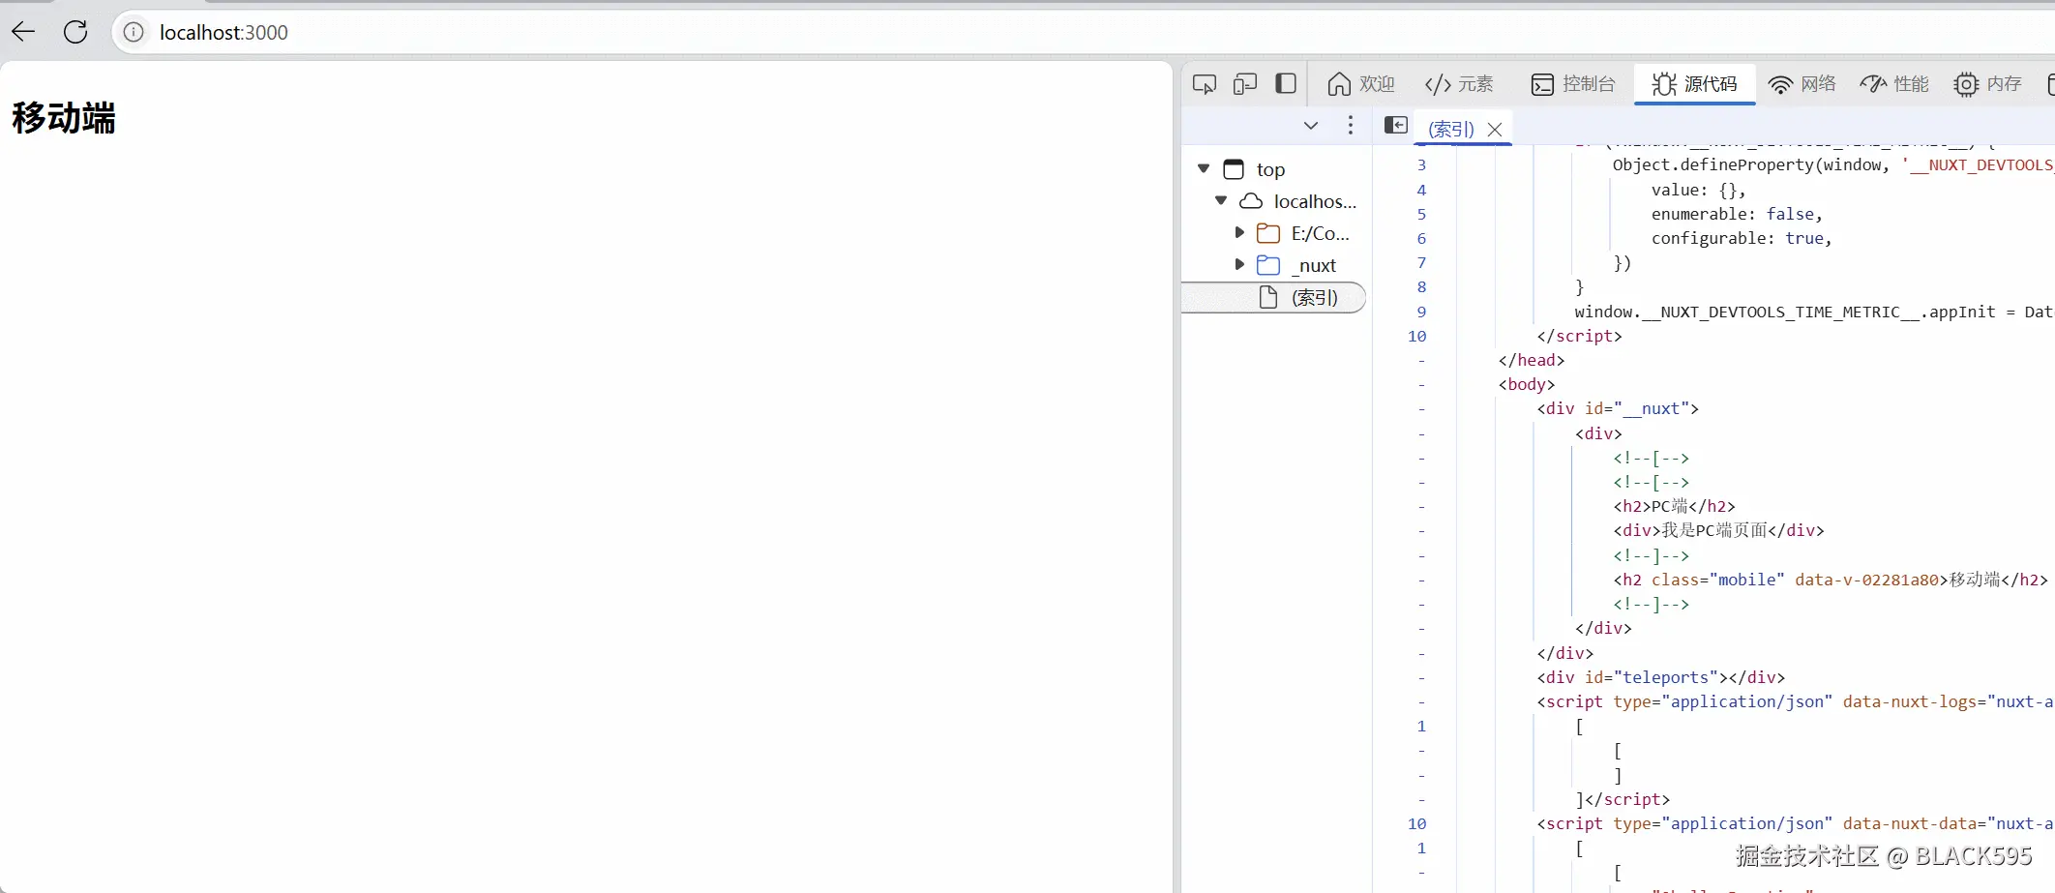This screenshot has height=893, width=2055.
Task: Go back with the browser back arrow
Action: pyautogui.click(x=24, y=32)
